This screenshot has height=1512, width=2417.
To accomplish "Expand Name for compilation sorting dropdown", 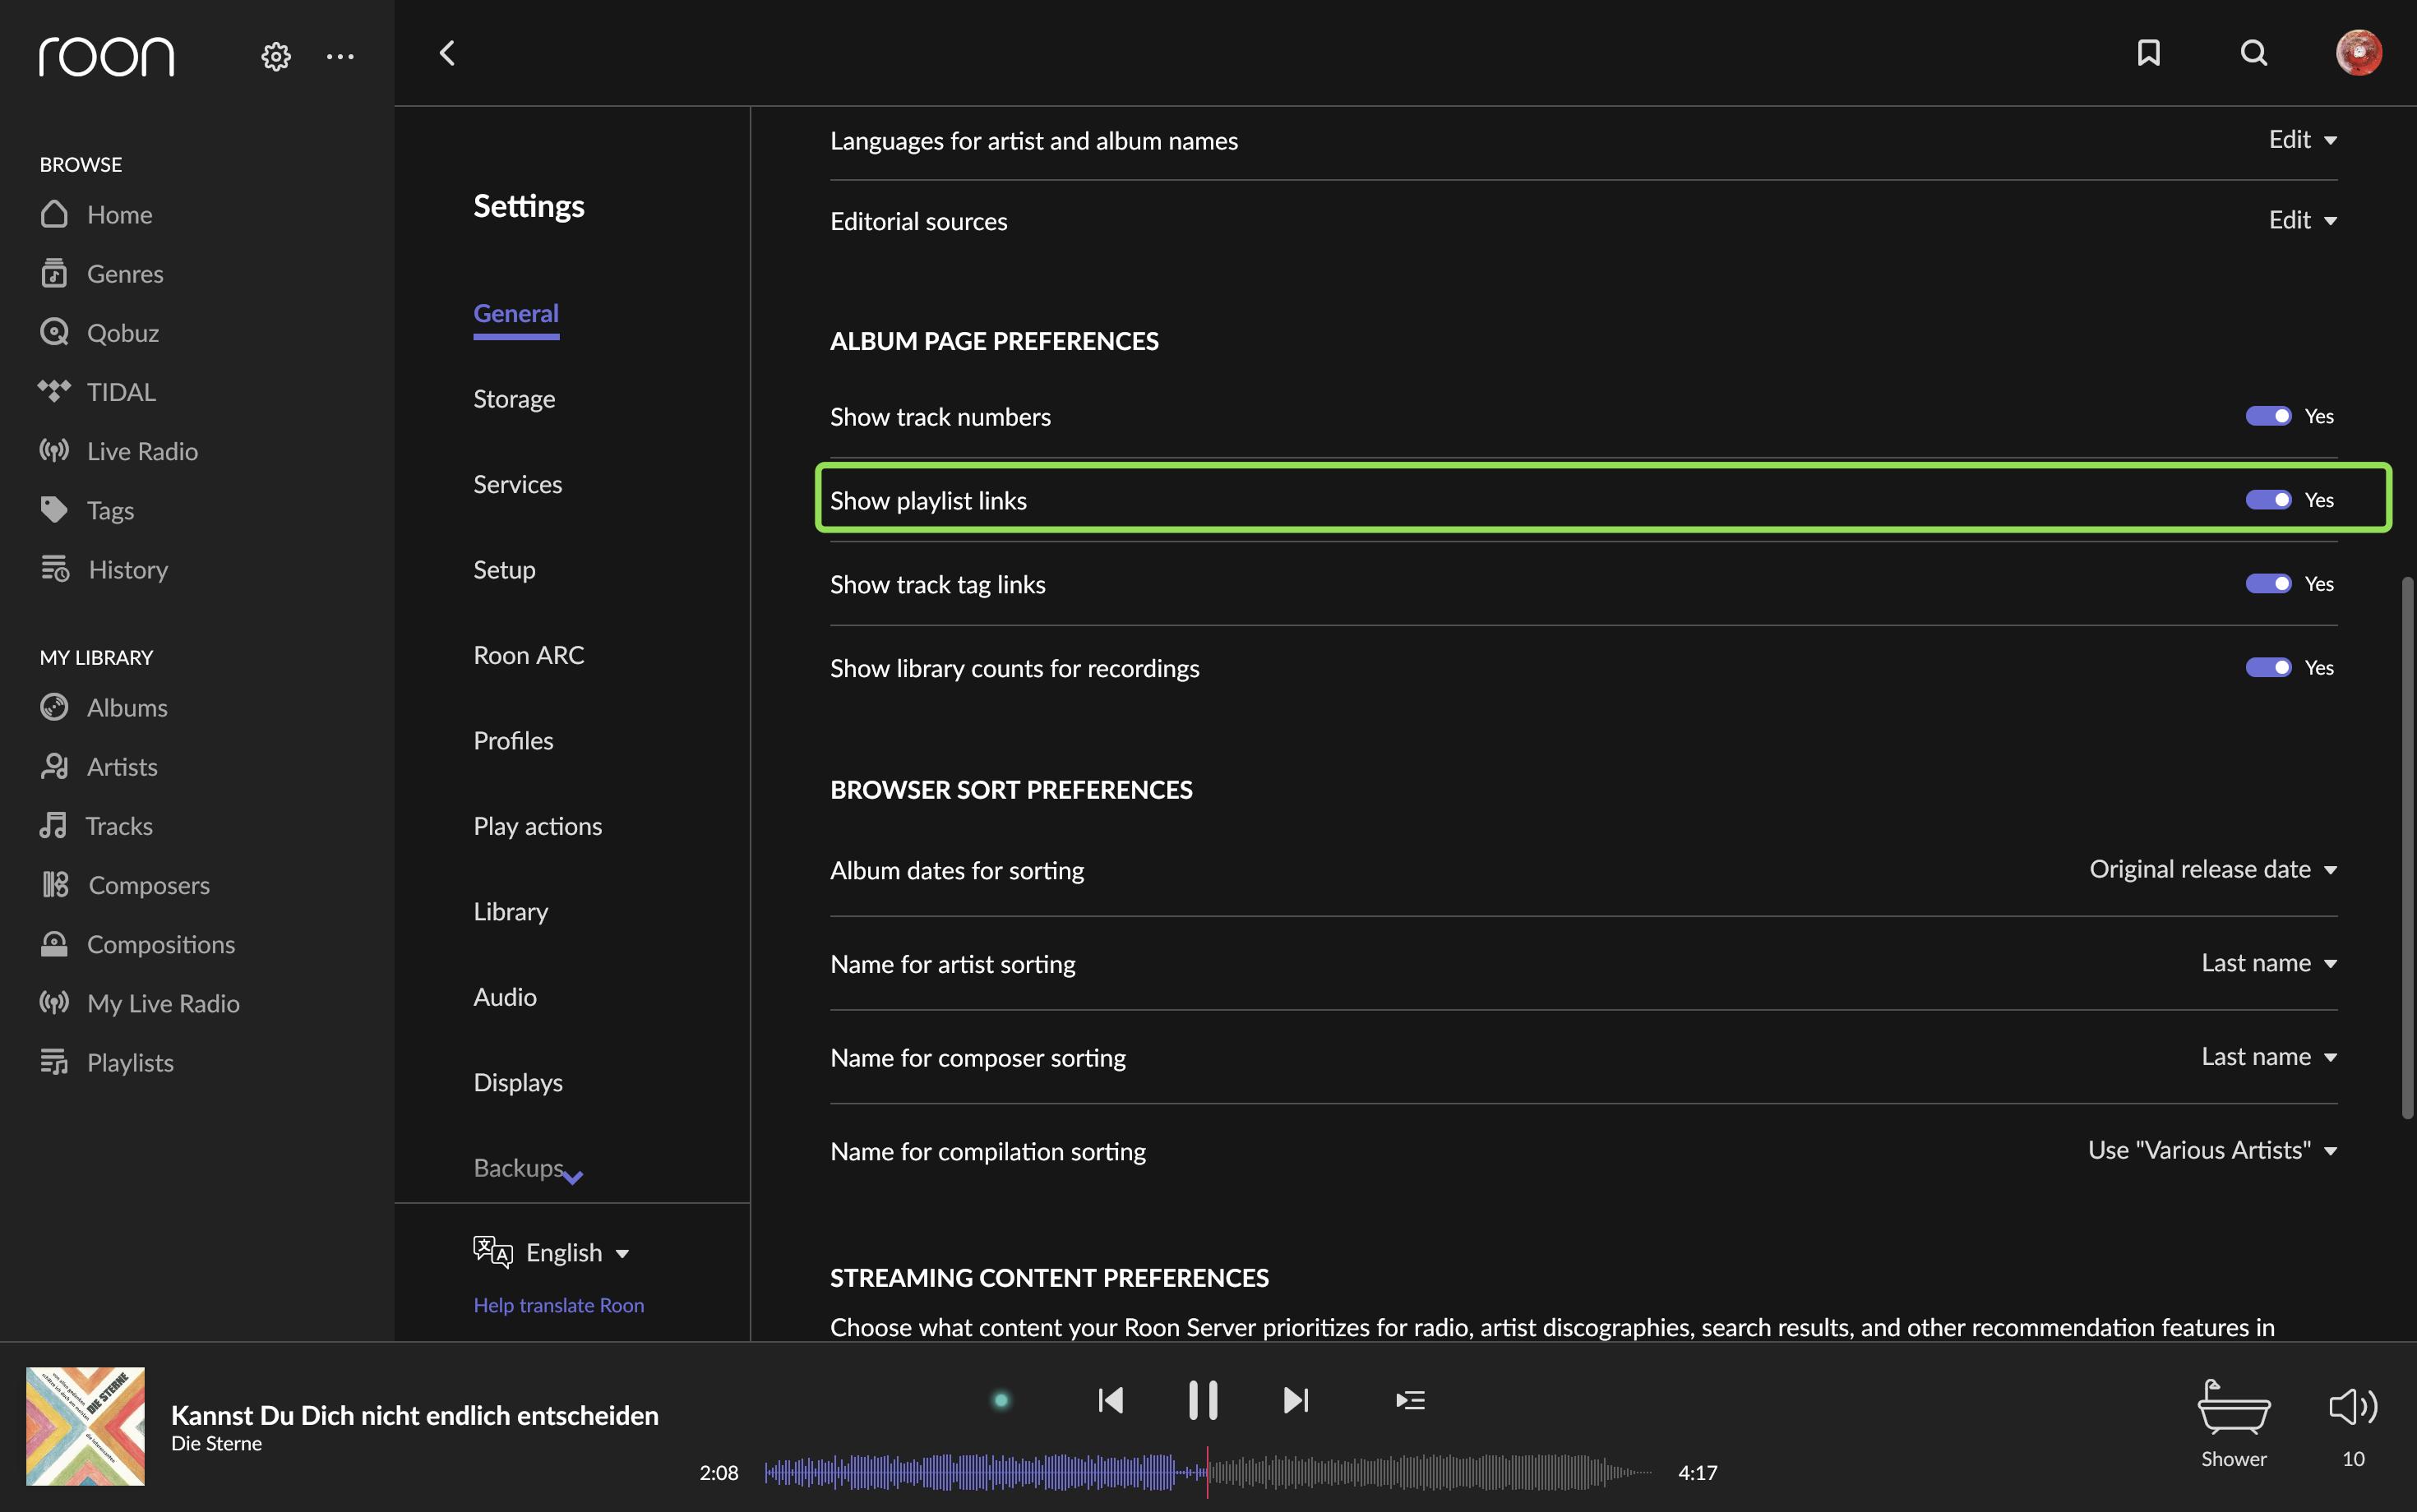I will pos(2212,1150).
